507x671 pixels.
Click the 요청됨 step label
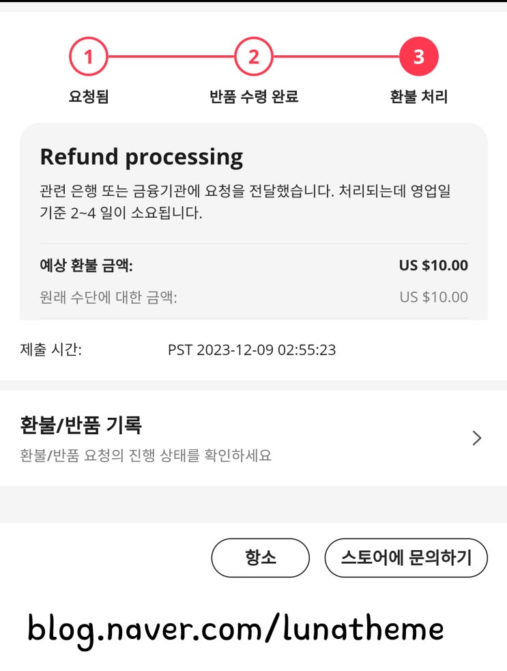tap(89, 97)
